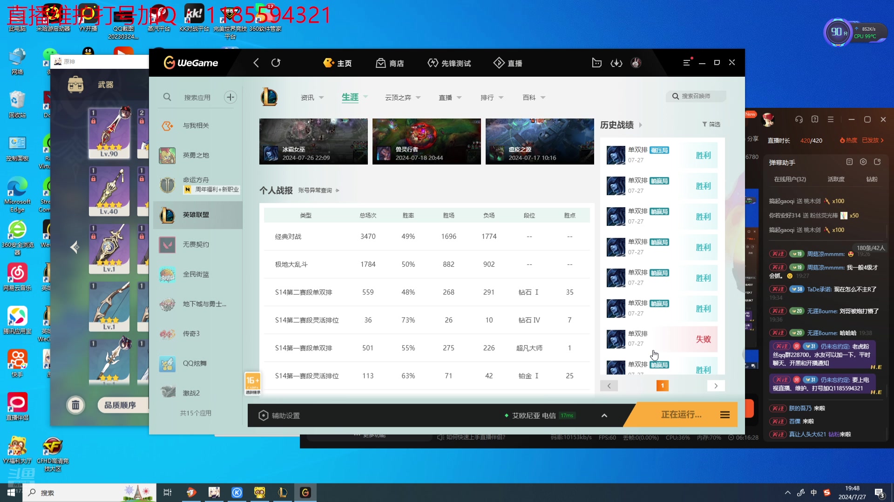894x502 pixels.
Task: Select page 1 of match history
Action: coord(663,386)
